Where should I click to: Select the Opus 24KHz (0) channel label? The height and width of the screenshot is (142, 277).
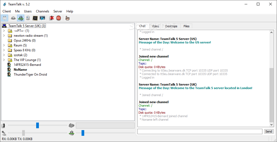click(25, 40)
